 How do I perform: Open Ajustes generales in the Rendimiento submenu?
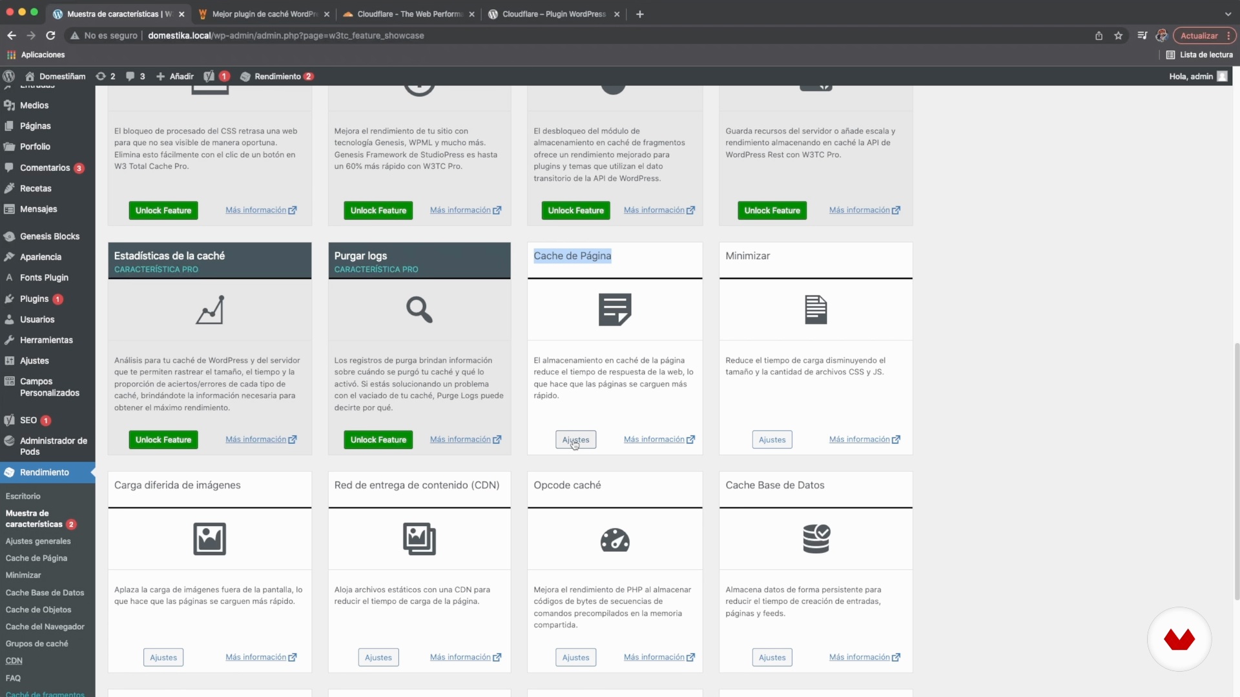38,541
